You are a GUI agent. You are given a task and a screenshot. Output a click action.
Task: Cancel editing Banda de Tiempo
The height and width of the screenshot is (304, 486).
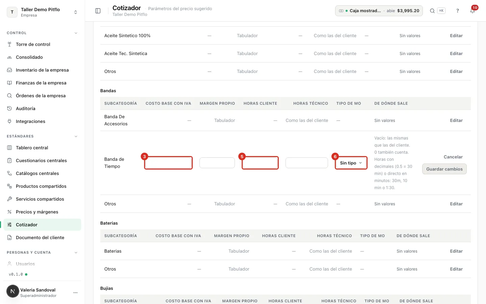tap(453, 157)
